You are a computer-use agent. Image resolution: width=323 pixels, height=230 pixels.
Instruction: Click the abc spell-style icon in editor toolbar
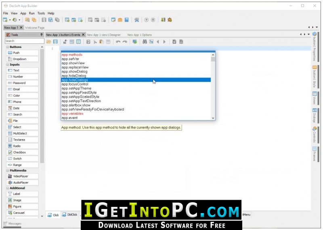pyautogui.click(x=65, y=42)
